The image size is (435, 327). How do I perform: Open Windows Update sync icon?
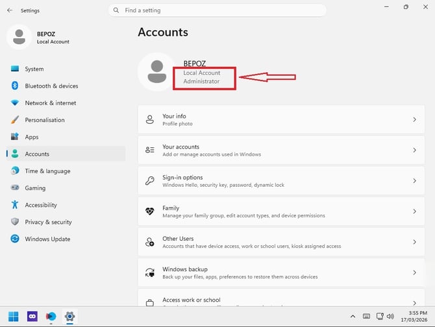[x=15, y=239]
